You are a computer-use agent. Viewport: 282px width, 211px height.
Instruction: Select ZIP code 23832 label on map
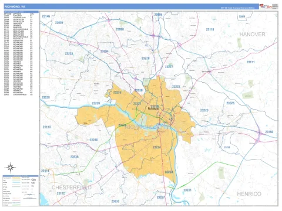tap(115, 201)
